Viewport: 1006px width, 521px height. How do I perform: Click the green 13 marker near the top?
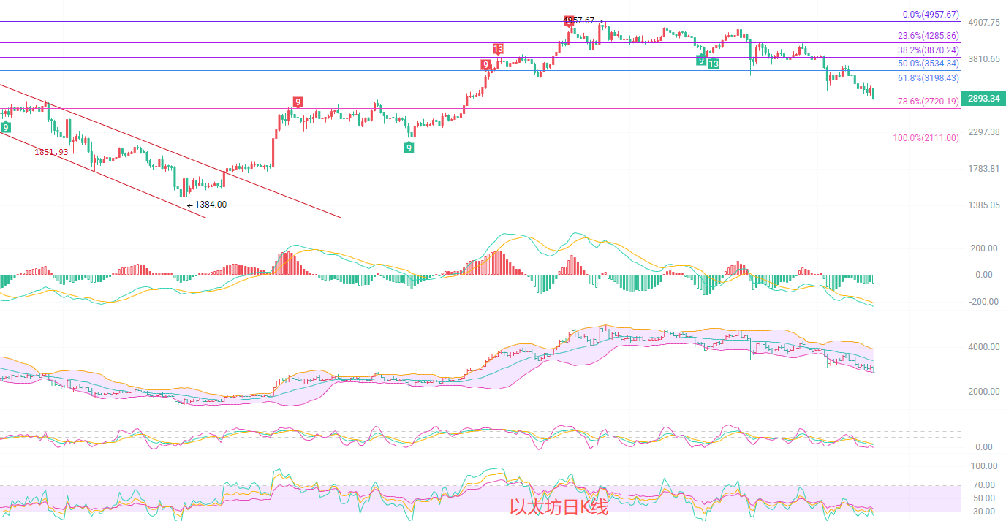[x=713, y=64]
